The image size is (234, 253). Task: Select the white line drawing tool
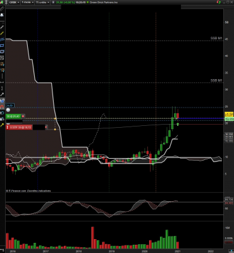click(2, 27)
